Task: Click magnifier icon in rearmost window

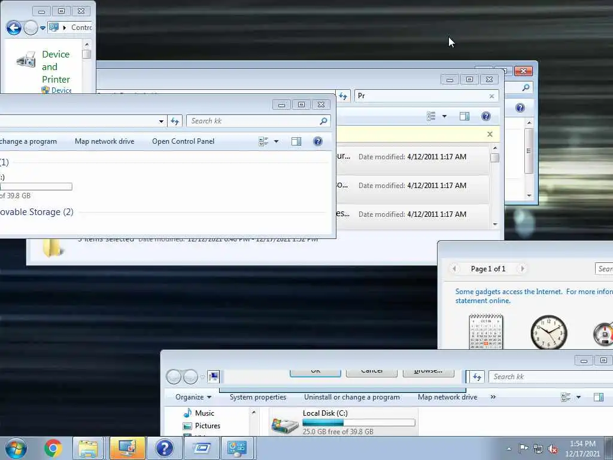Action: coord(526,87)
